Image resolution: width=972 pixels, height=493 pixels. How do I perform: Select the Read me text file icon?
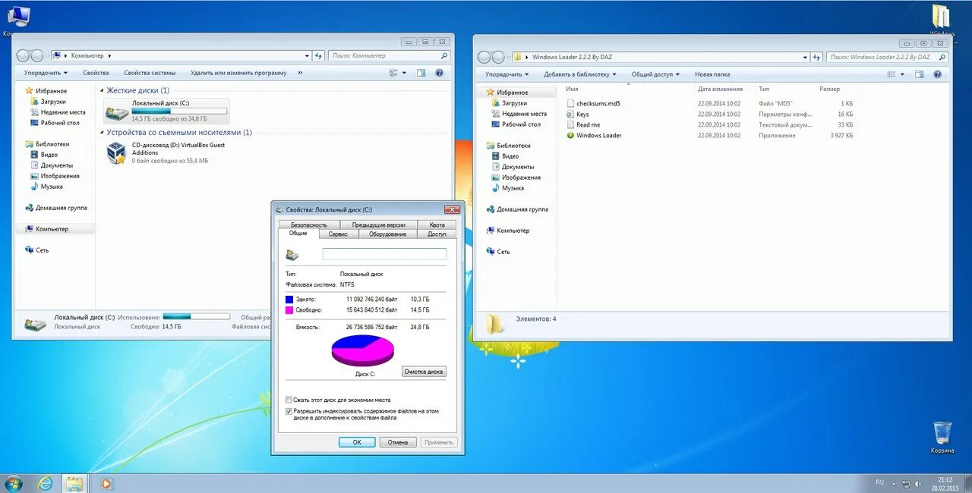tap(570, 125)
